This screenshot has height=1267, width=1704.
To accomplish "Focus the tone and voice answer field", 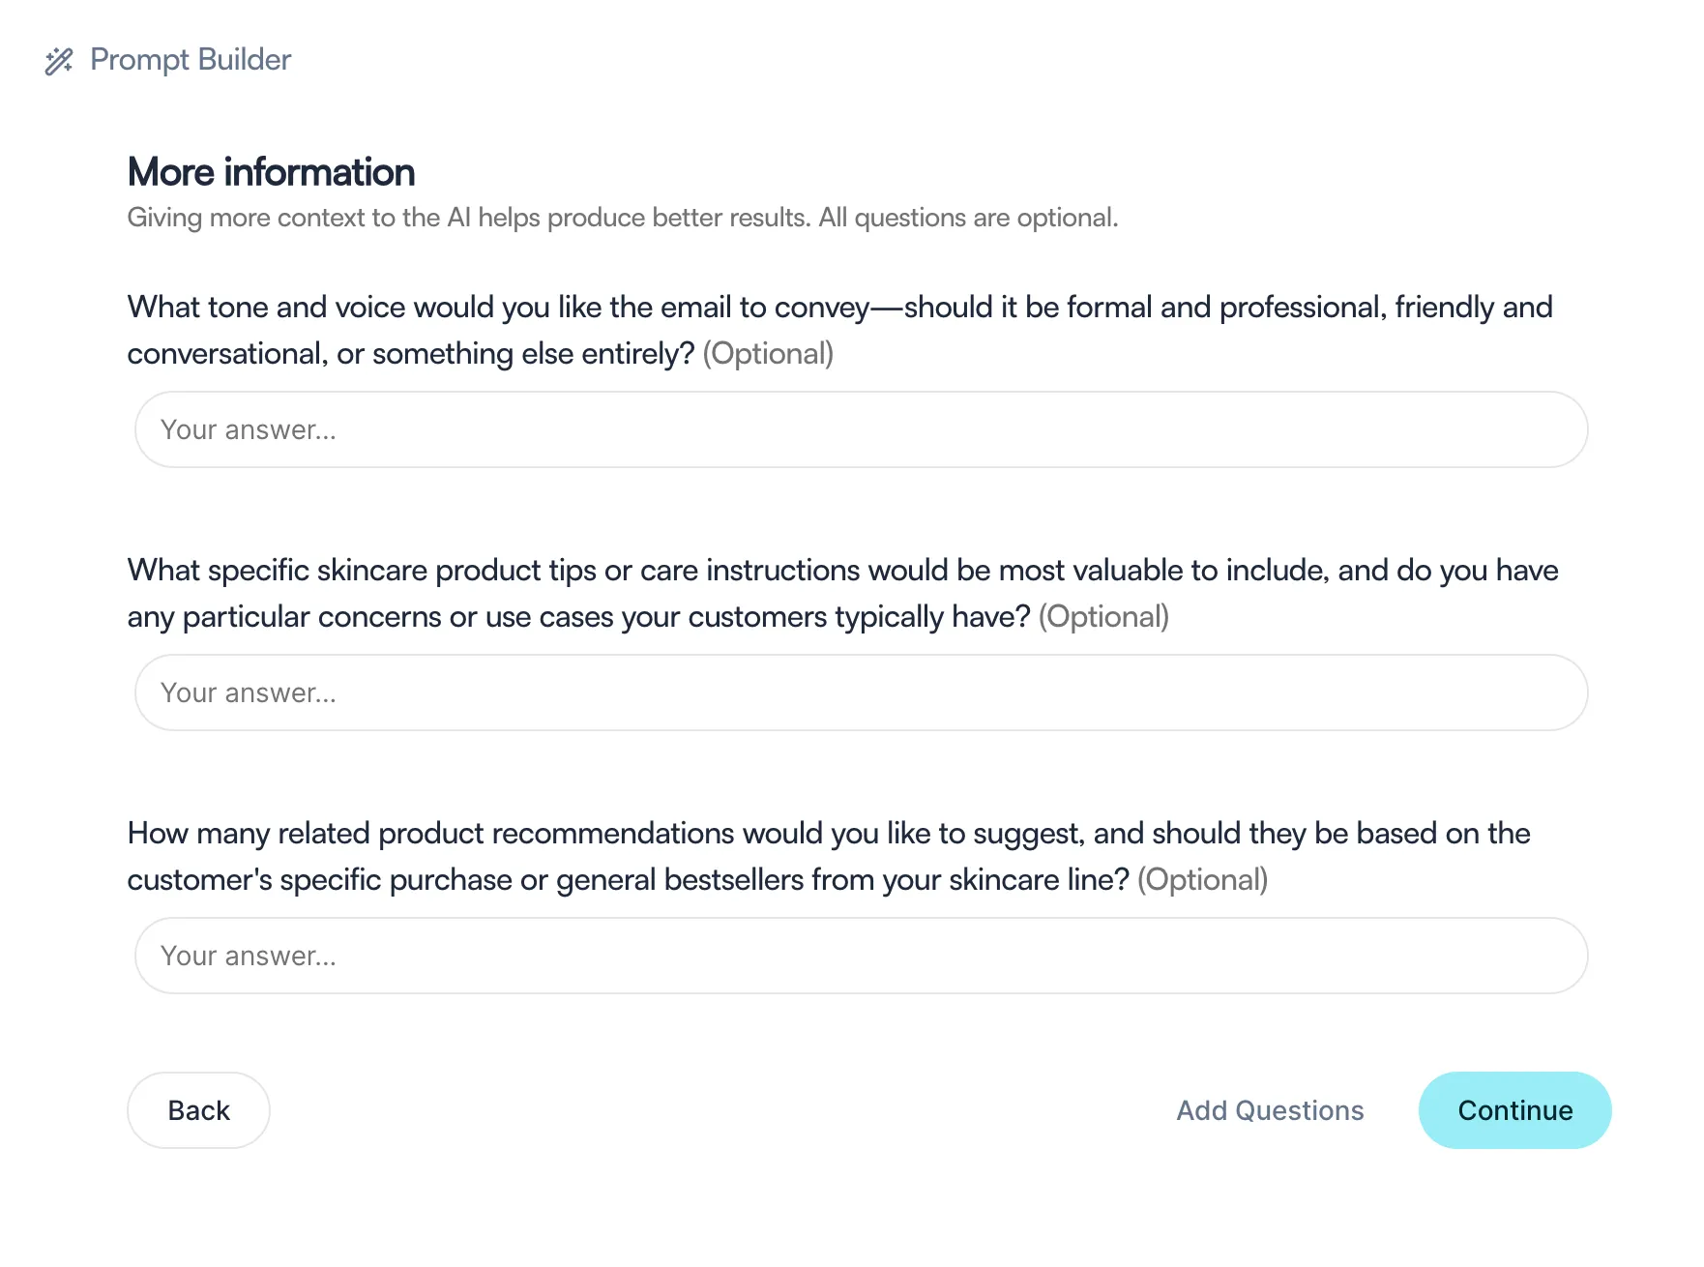I will pyautogui.click(x=861, y=429).
